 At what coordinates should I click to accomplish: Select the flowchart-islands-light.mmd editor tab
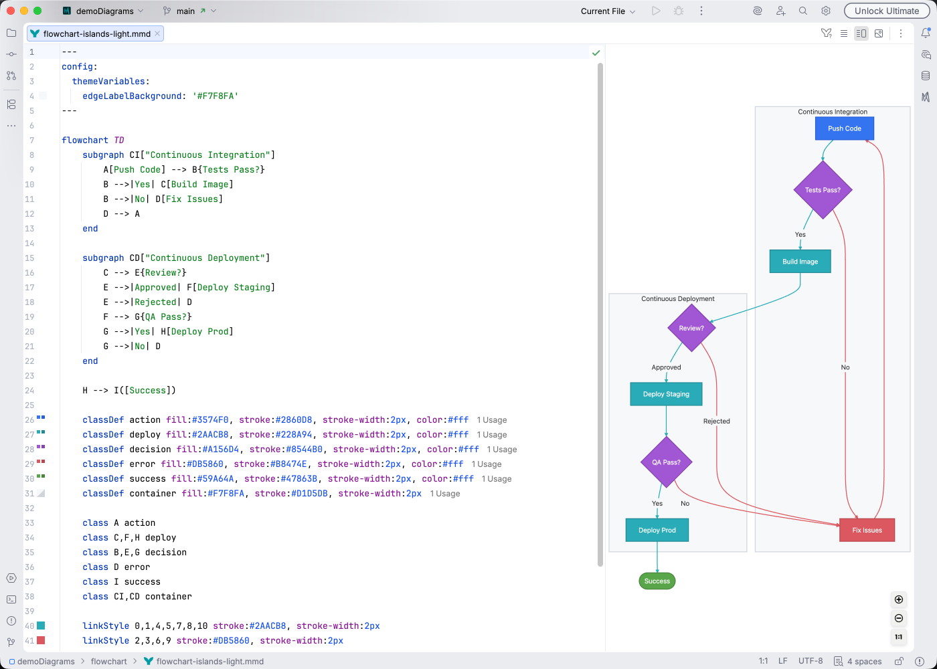(x=94, y=33)
